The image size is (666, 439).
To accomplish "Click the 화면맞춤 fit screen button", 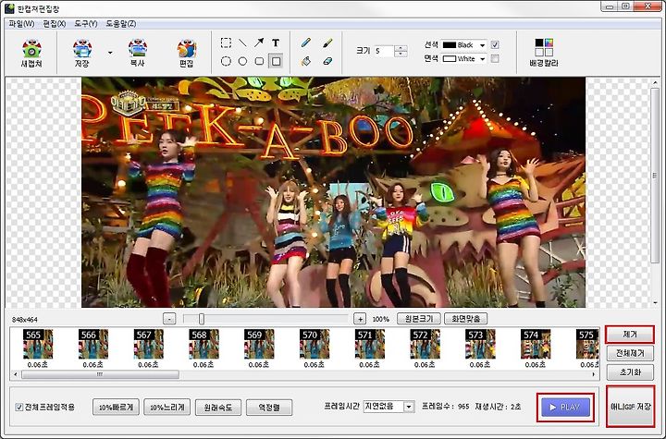I will (x=465, y=319).
